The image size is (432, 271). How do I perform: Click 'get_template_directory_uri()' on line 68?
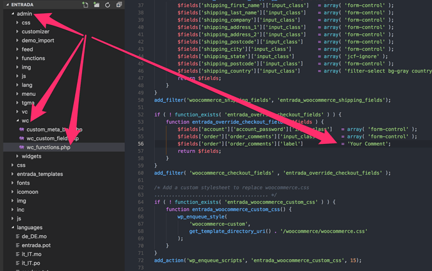230,232
